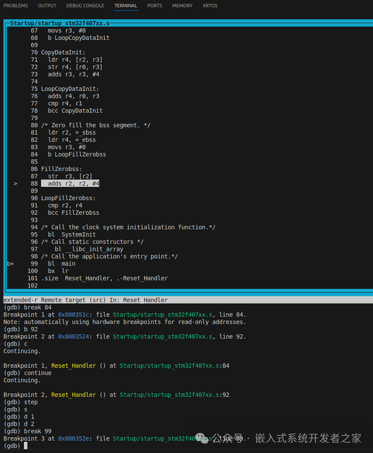The height and width of the screenshot is (453, 373).
Task: Click address 0x800352e in Breakpoint 3 line
Action: pyautogui.click(x=74, y=438)
